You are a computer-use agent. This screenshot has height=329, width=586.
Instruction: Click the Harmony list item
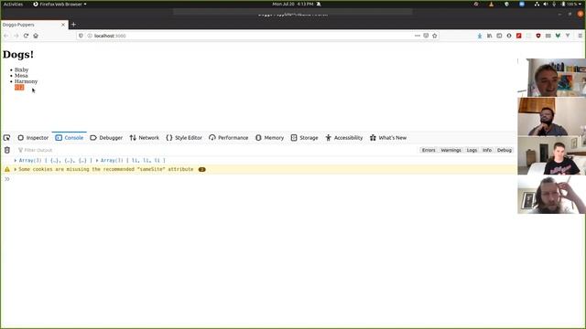[x=27, y=81]
